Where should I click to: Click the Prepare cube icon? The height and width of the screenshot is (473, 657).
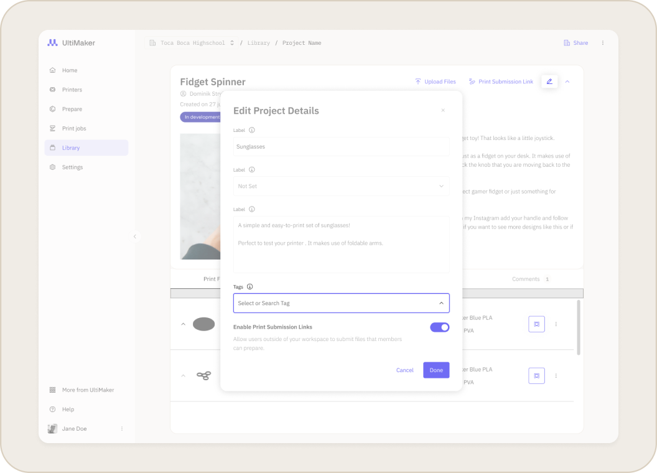coord(52,109)
